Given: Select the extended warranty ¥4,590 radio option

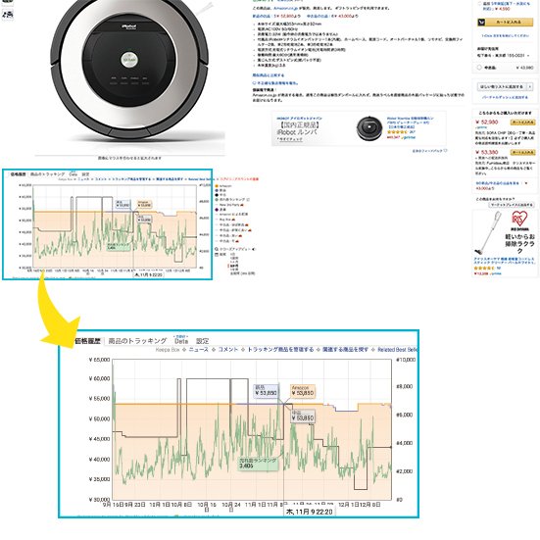Looking at the screenshot, I should pos(479,4).
